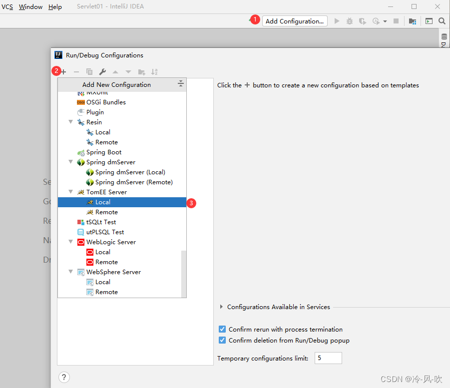450x388 pixels.
Task: Open the profiler run dropdown arrow
Action: pos(385,21)
